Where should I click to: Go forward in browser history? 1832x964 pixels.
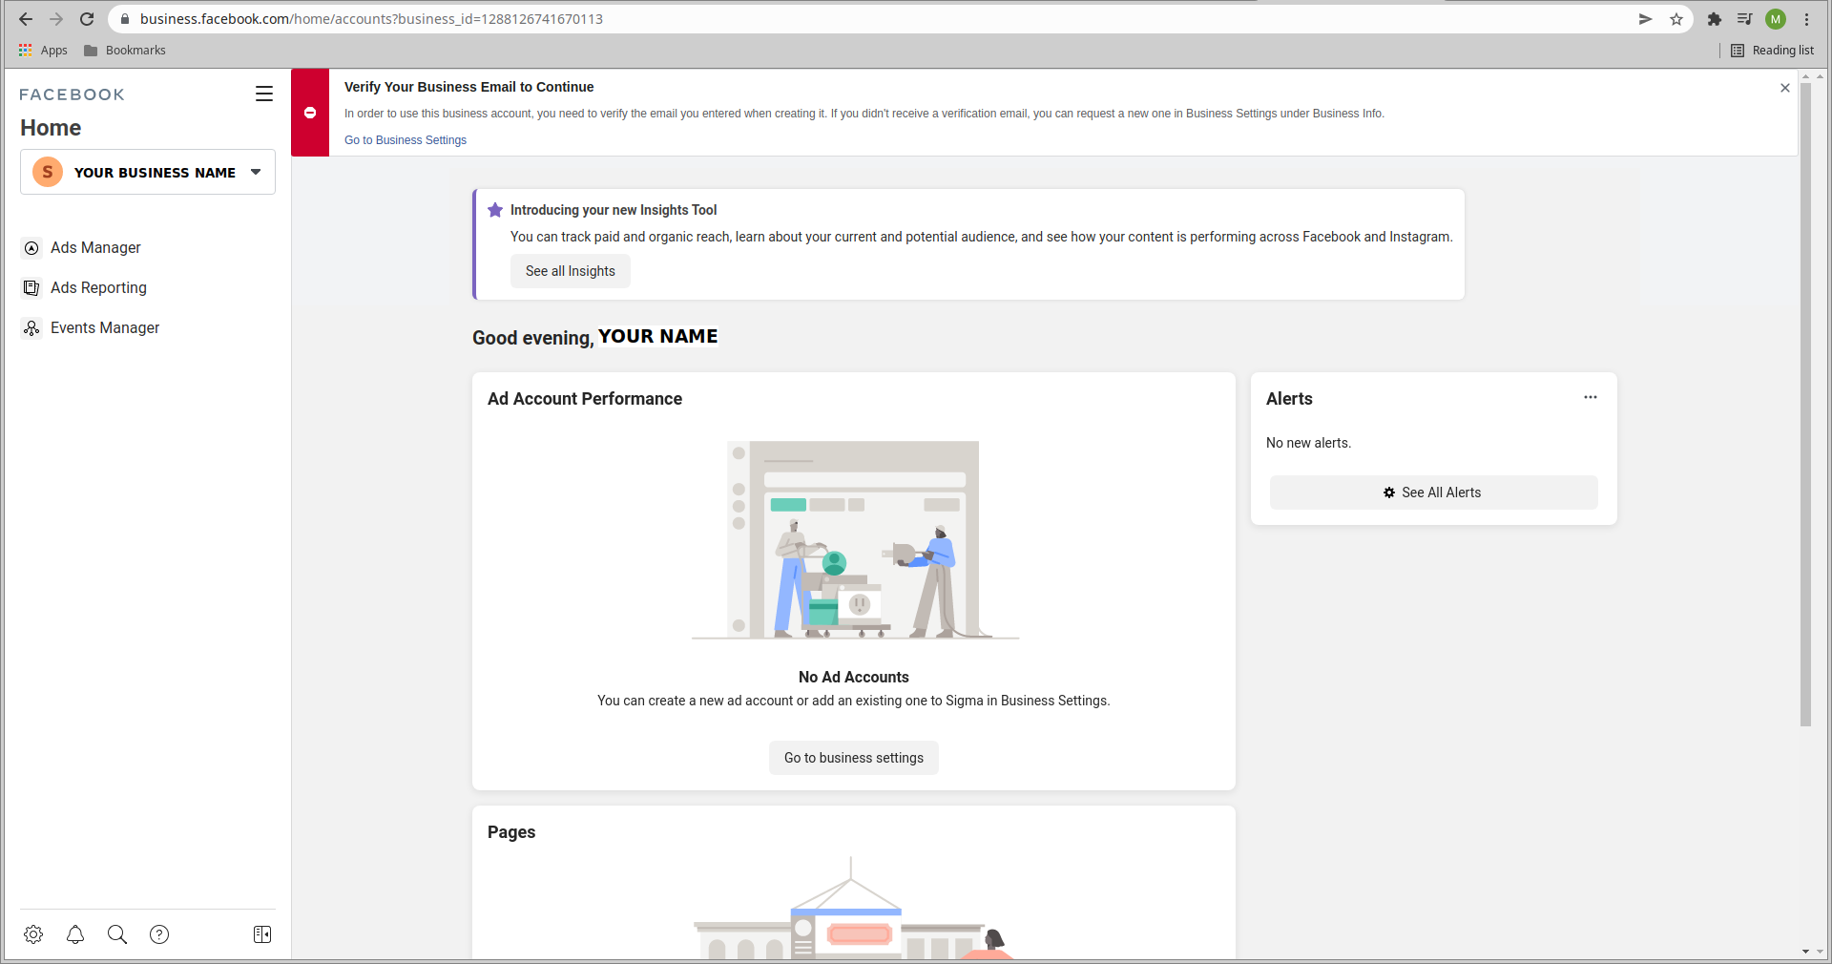point(56,19)
